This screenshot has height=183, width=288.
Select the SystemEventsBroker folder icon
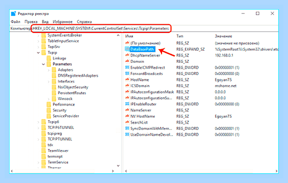coord(44,35)
